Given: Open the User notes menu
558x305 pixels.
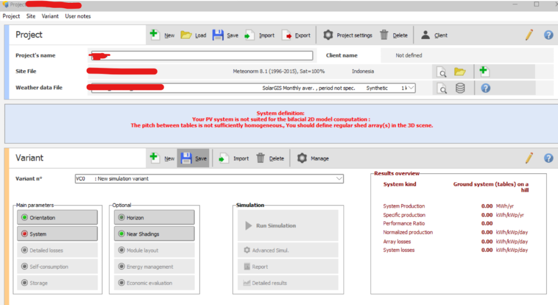Looking at the screenshot, I should pos(78,16).
